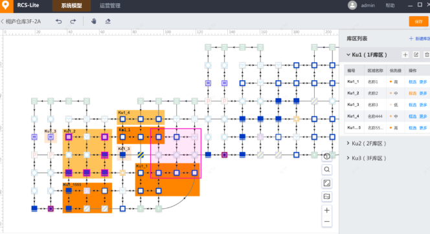This screenshot has height=234, width=430.
Task: Click the 优先级 column header
Action: 396,70
